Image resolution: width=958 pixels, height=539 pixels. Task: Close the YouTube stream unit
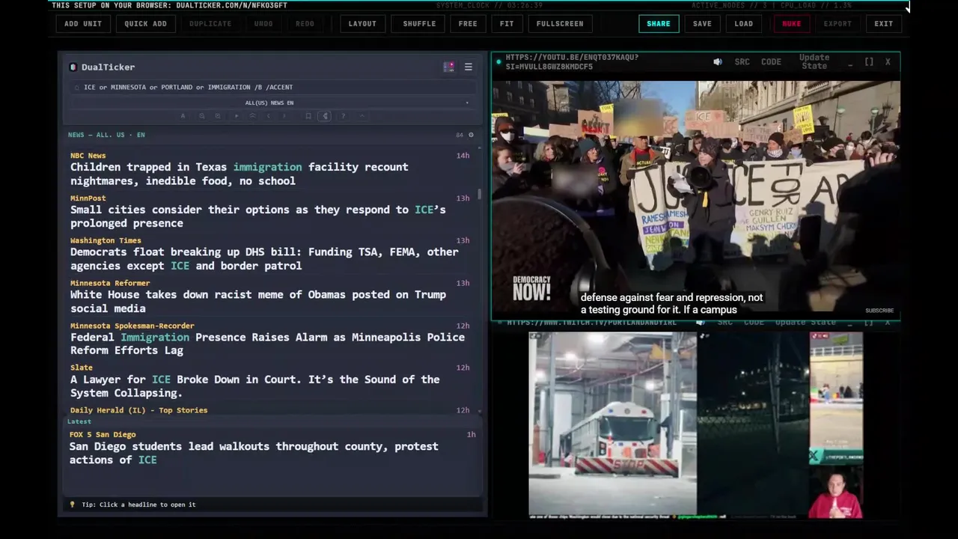point(888,62)
